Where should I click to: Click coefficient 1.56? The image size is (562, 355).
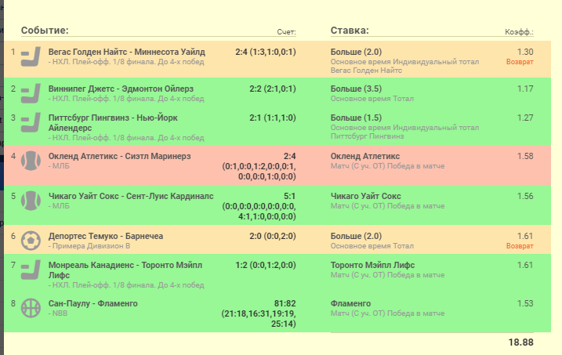click(x=525, y=196)
